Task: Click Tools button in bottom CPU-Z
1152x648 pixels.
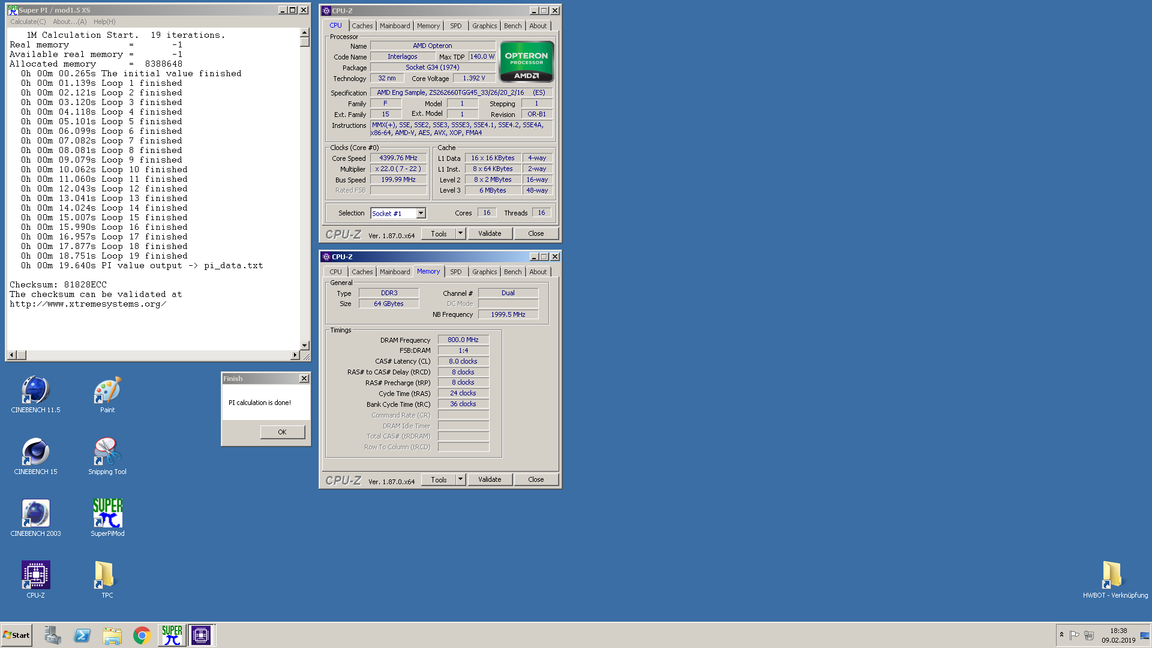Action: [x=439, y=480]
